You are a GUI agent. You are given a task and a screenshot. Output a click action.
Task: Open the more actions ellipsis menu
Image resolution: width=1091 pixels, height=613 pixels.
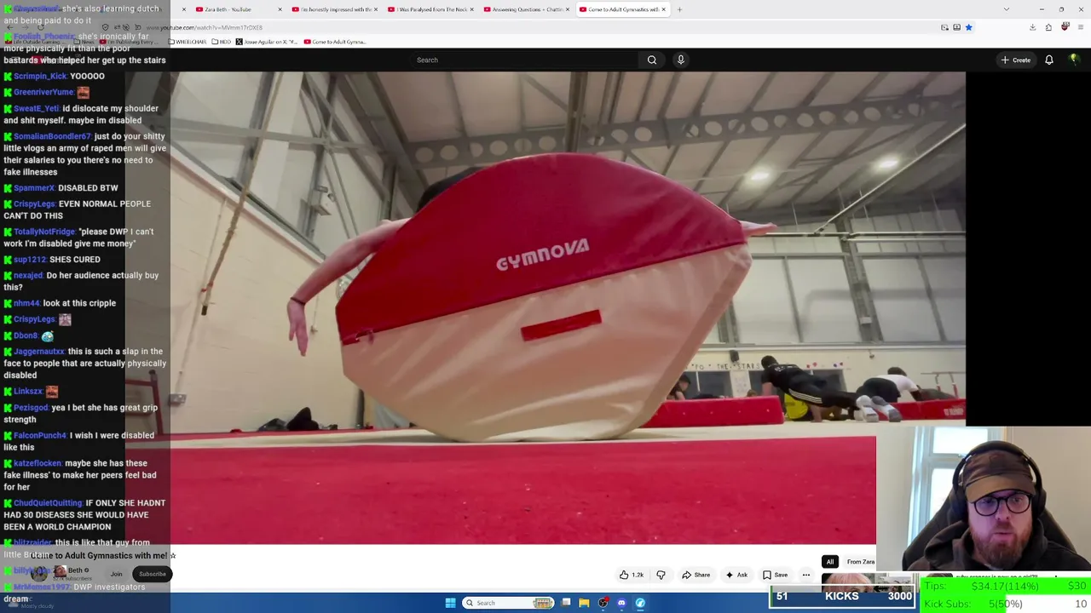tap(805, 575)
